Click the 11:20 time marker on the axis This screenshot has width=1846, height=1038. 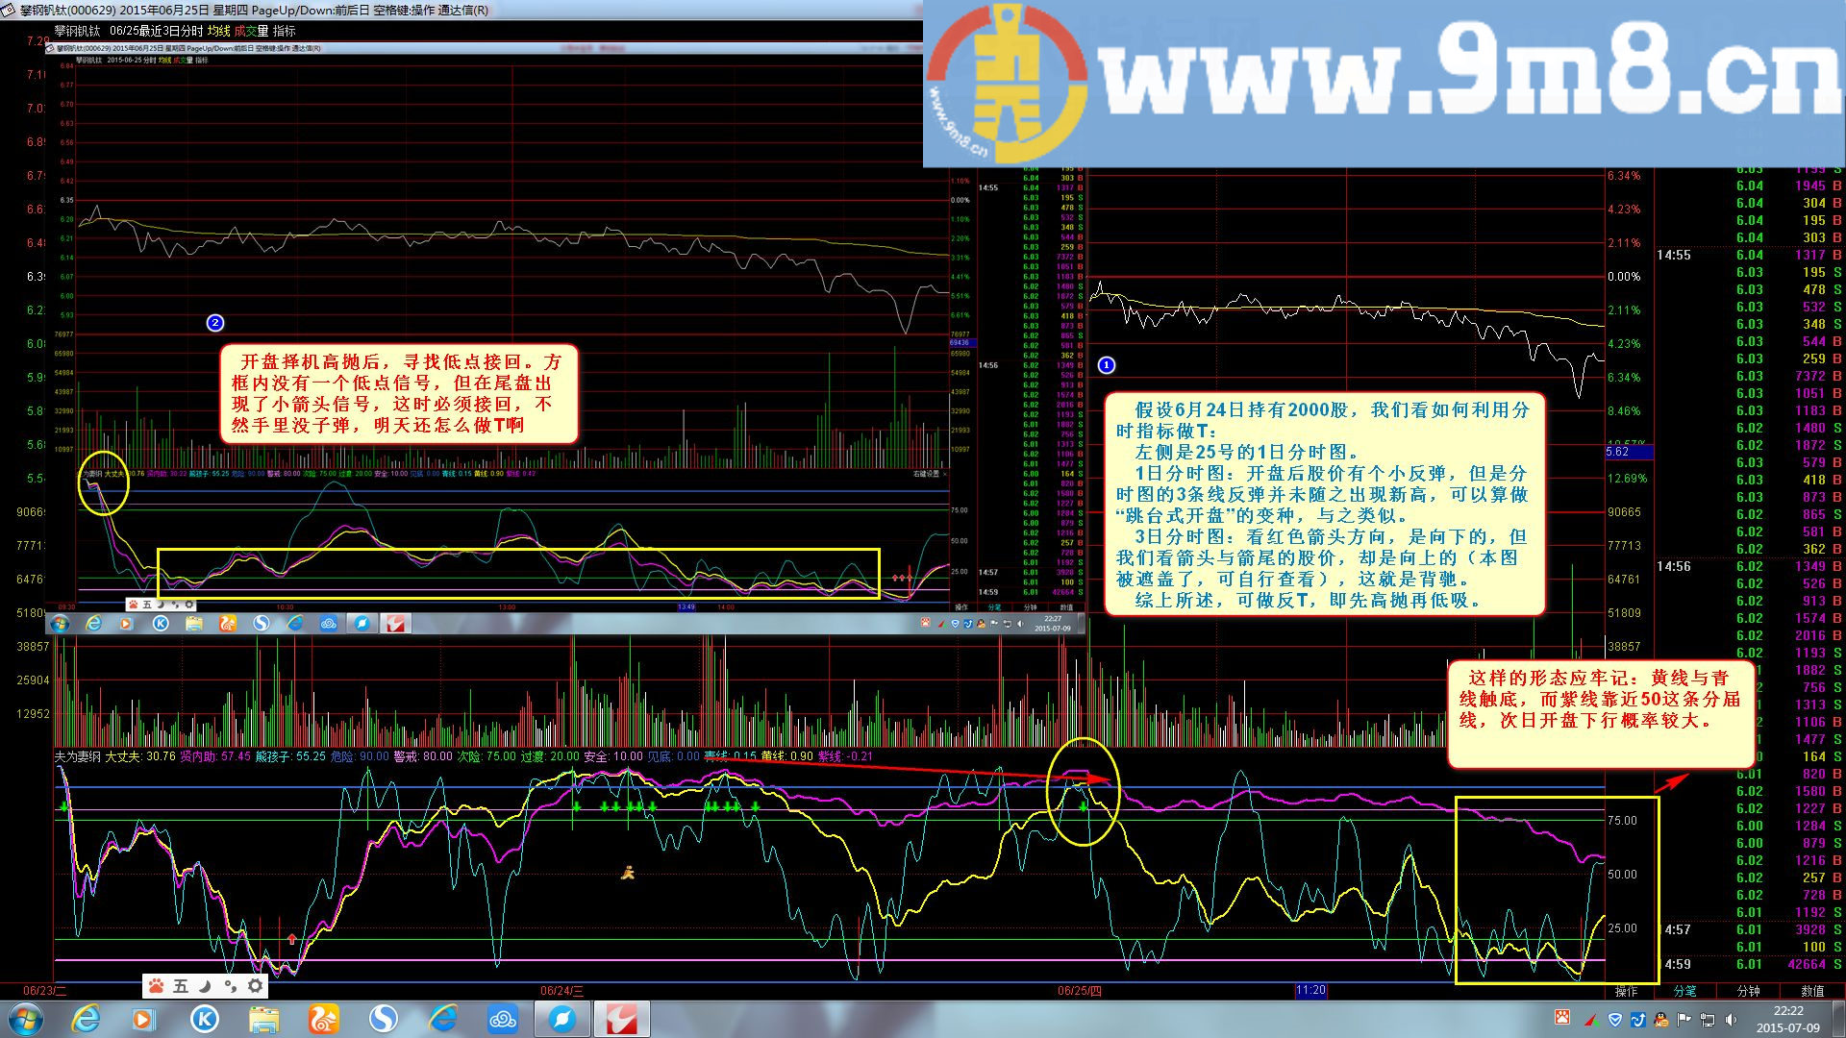click(x=1310, y=990)
